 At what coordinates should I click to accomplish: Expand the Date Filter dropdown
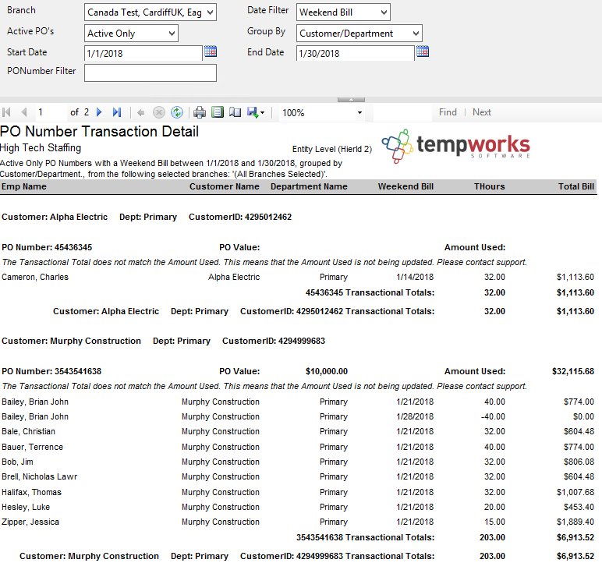pos(383,12)
